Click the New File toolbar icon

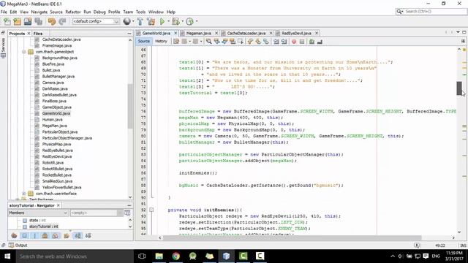point(7,21)
